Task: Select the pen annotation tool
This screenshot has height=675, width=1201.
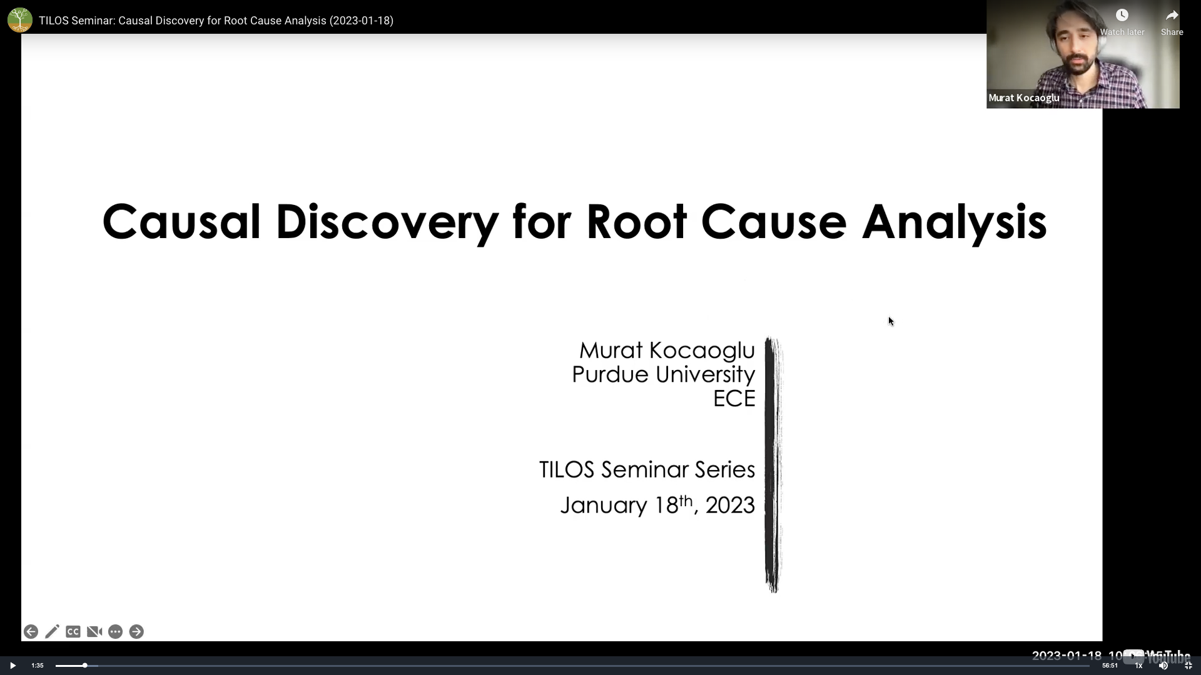Action: coord(52,632)
